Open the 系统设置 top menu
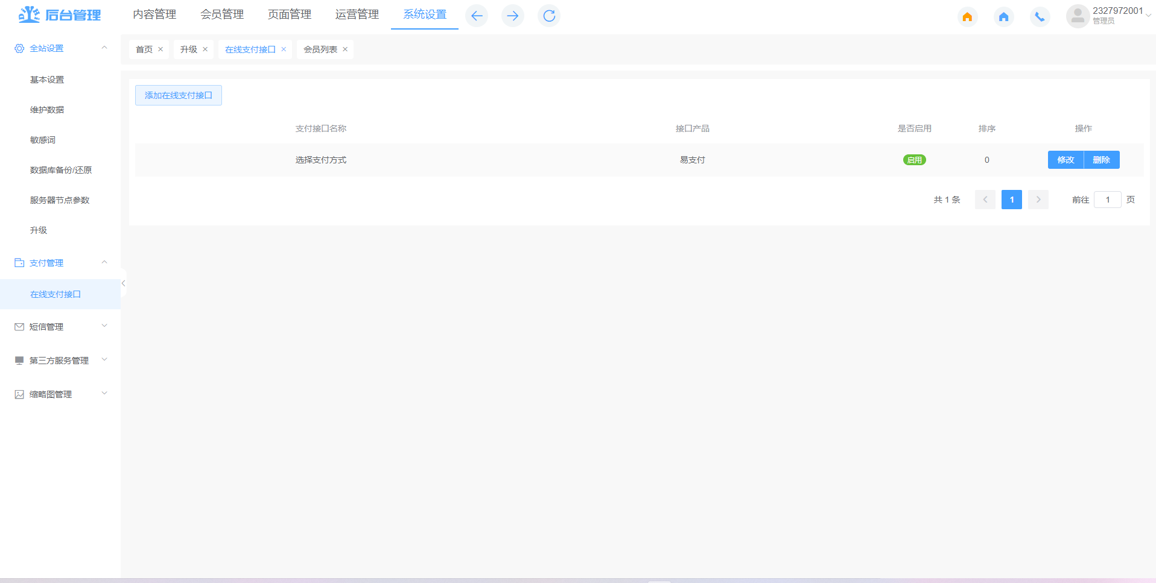The image size is (1156, 583). [425, 14]
